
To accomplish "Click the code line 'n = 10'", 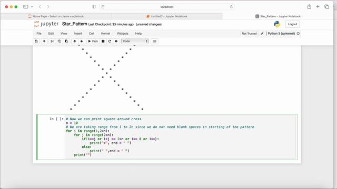I will coord(72,123).
